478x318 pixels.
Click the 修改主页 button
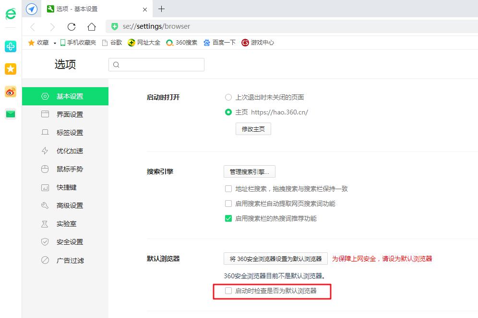coord(253,129)
